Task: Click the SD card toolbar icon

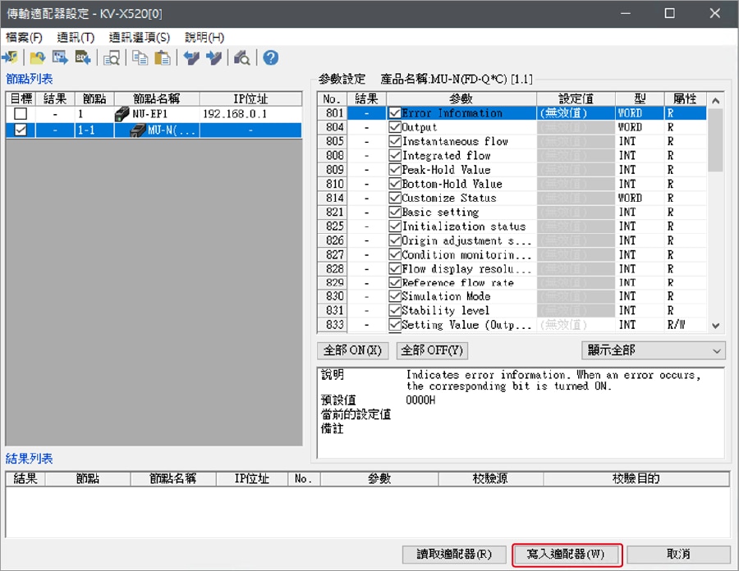Action: pos(83,57)
